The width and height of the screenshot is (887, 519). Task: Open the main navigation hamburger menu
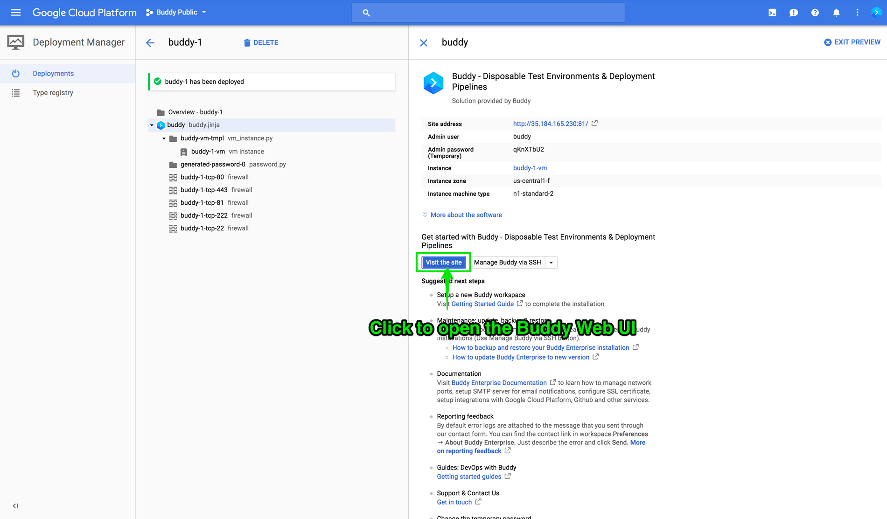pyautogui.click(x=15, y=13)
